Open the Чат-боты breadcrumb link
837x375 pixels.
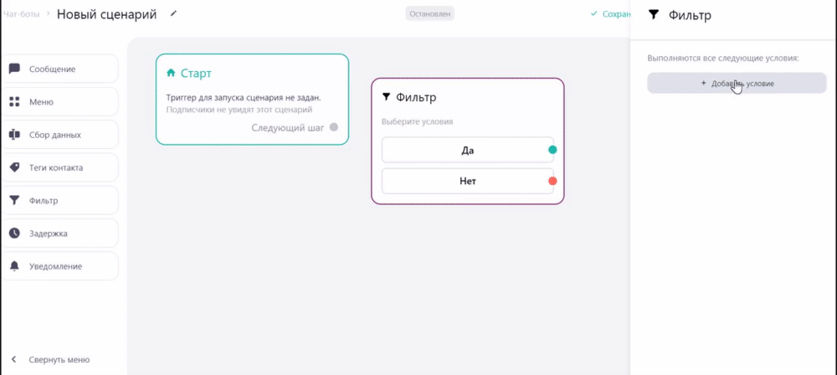point(20,14)
